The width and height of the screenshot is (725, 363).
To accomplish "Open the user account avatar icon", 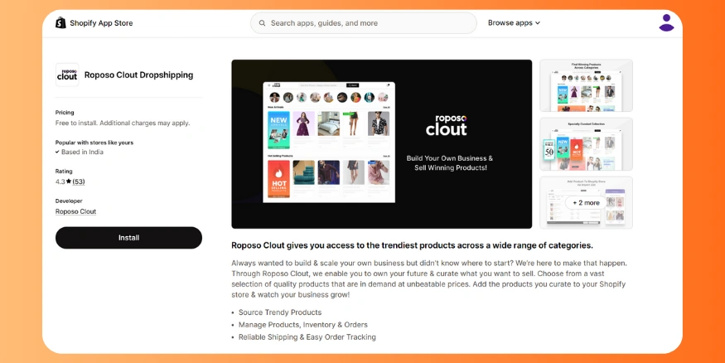I will [x=666, y=22].
